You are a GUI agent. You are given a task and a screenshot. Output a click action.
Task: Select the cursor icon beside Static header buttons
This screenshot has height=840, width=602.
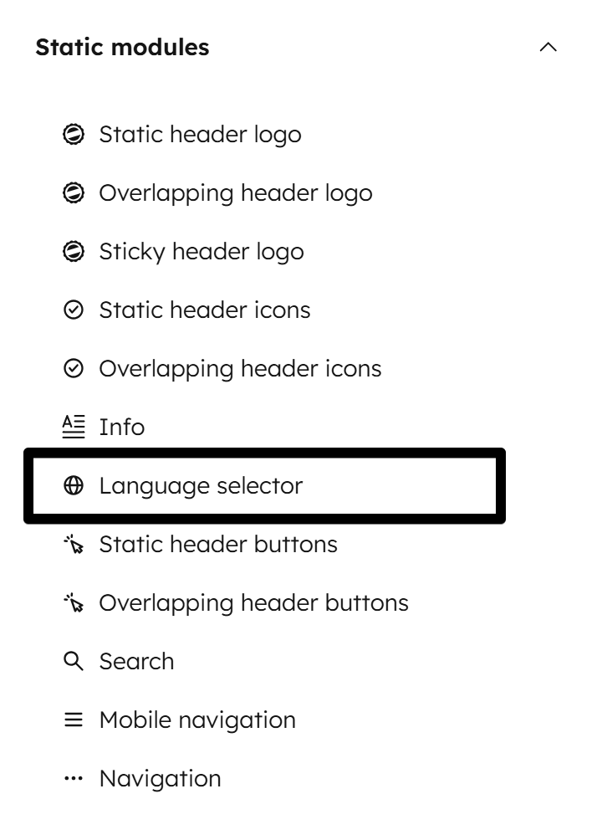[76, 543]
